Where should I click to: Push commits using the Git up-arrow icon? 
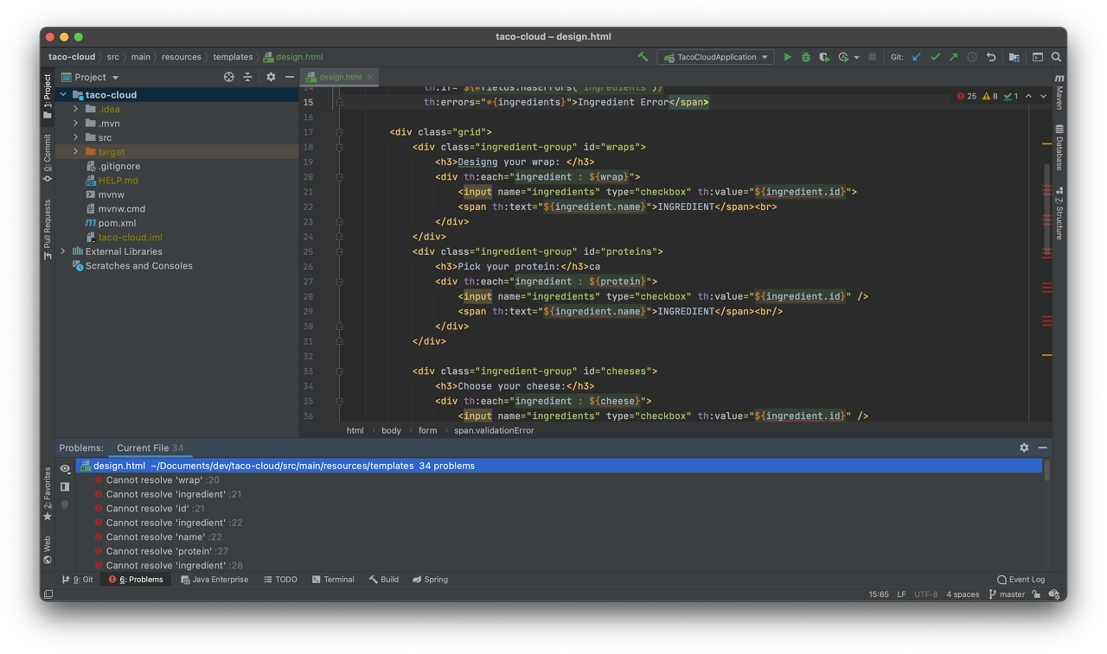[x=952, y=56]
